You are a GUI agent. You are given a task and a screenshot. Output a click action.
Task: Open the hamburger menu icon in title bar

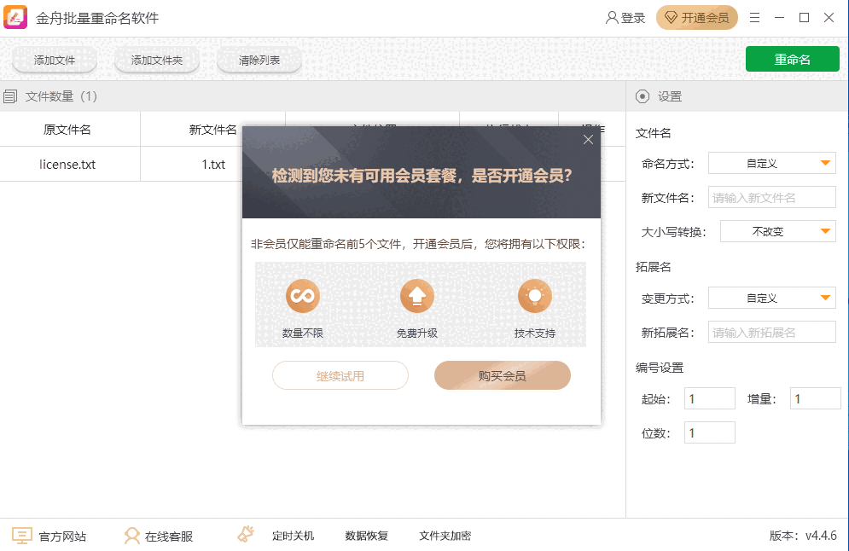754,18
